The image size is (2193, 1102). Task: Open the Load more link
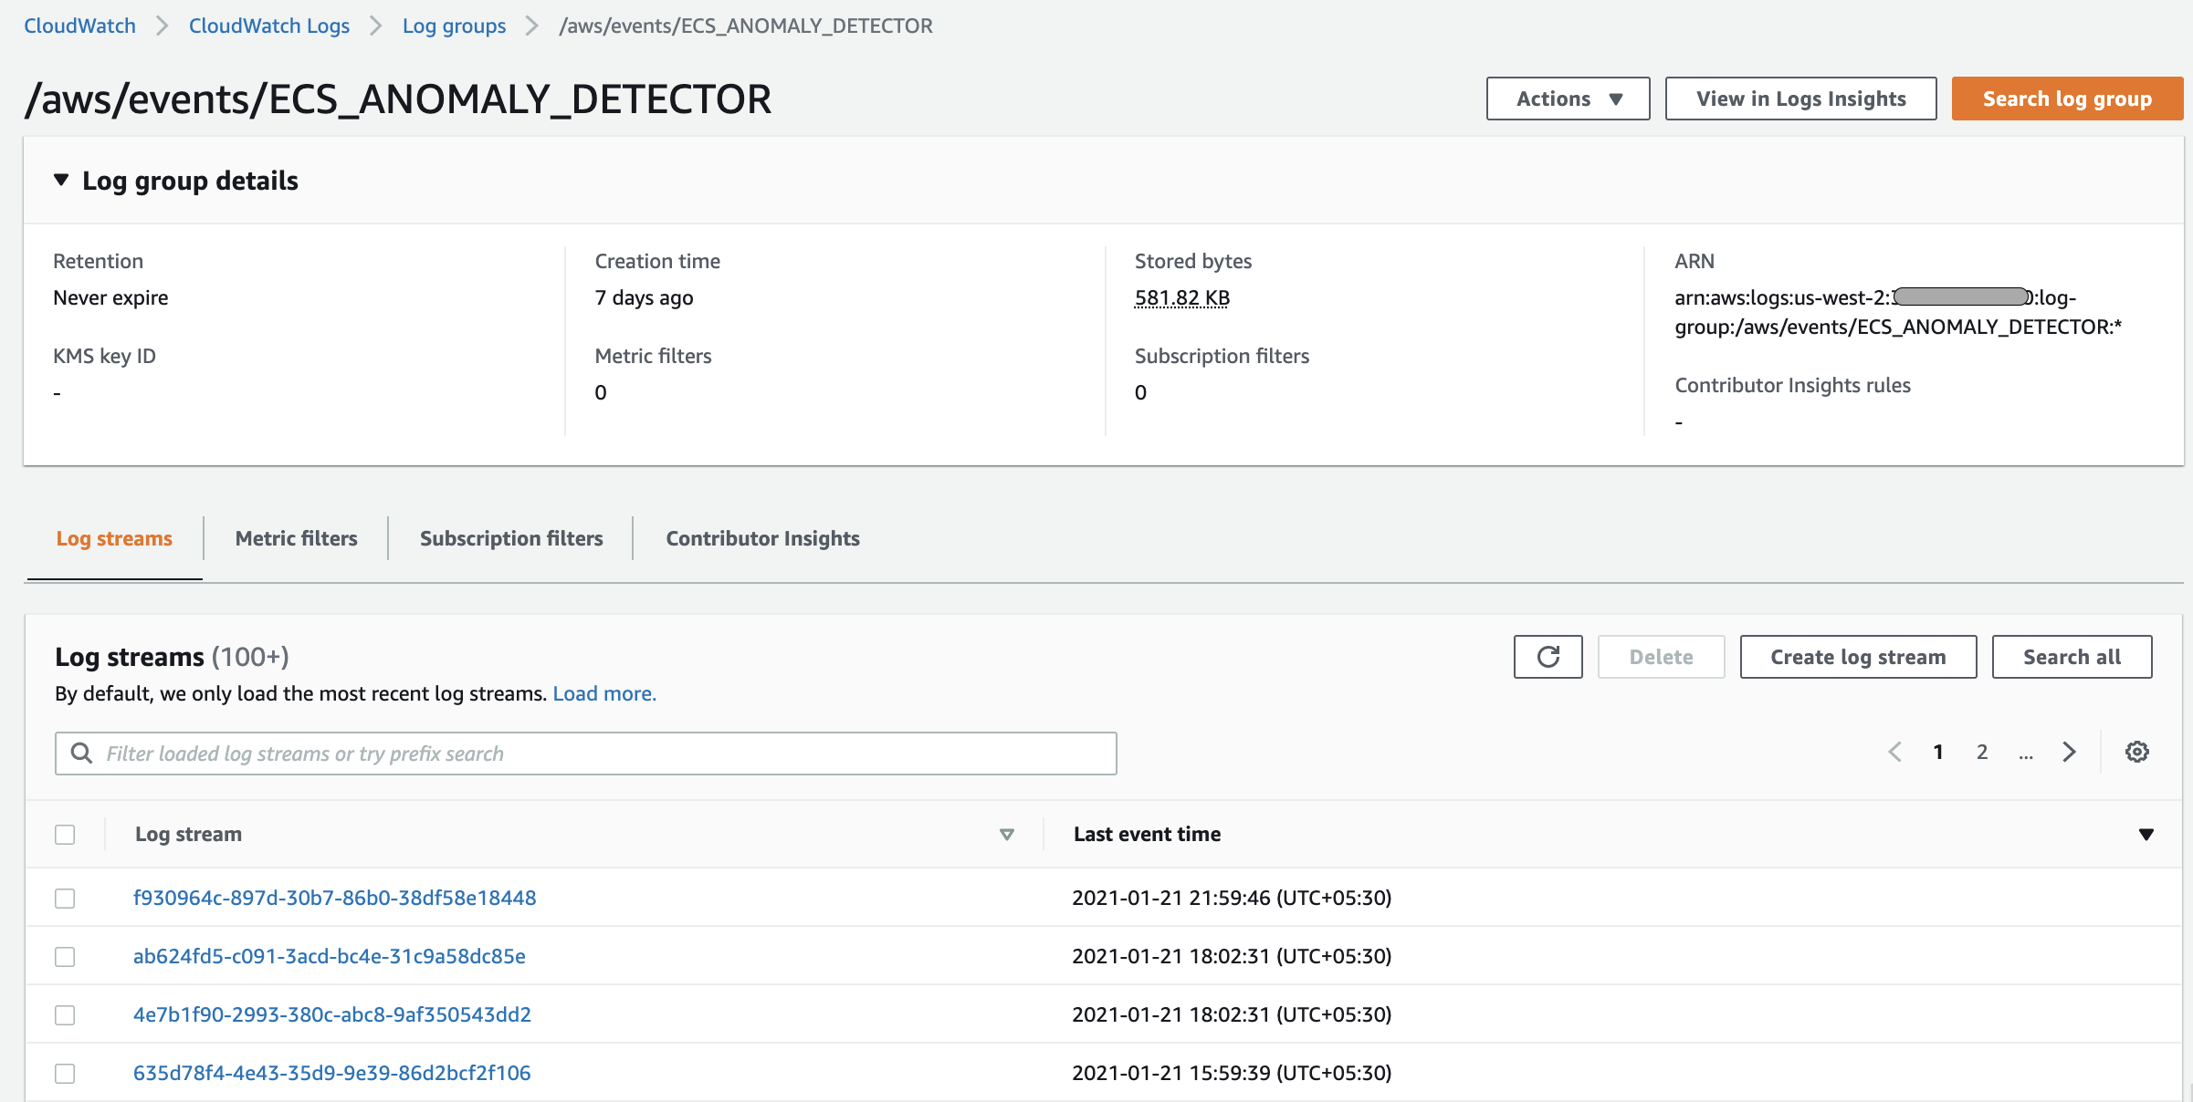click(x=603, y=693)
